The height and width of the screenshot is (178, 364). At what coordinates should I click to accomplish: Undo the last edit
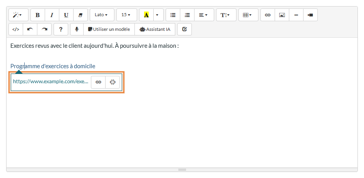[30, 29]
